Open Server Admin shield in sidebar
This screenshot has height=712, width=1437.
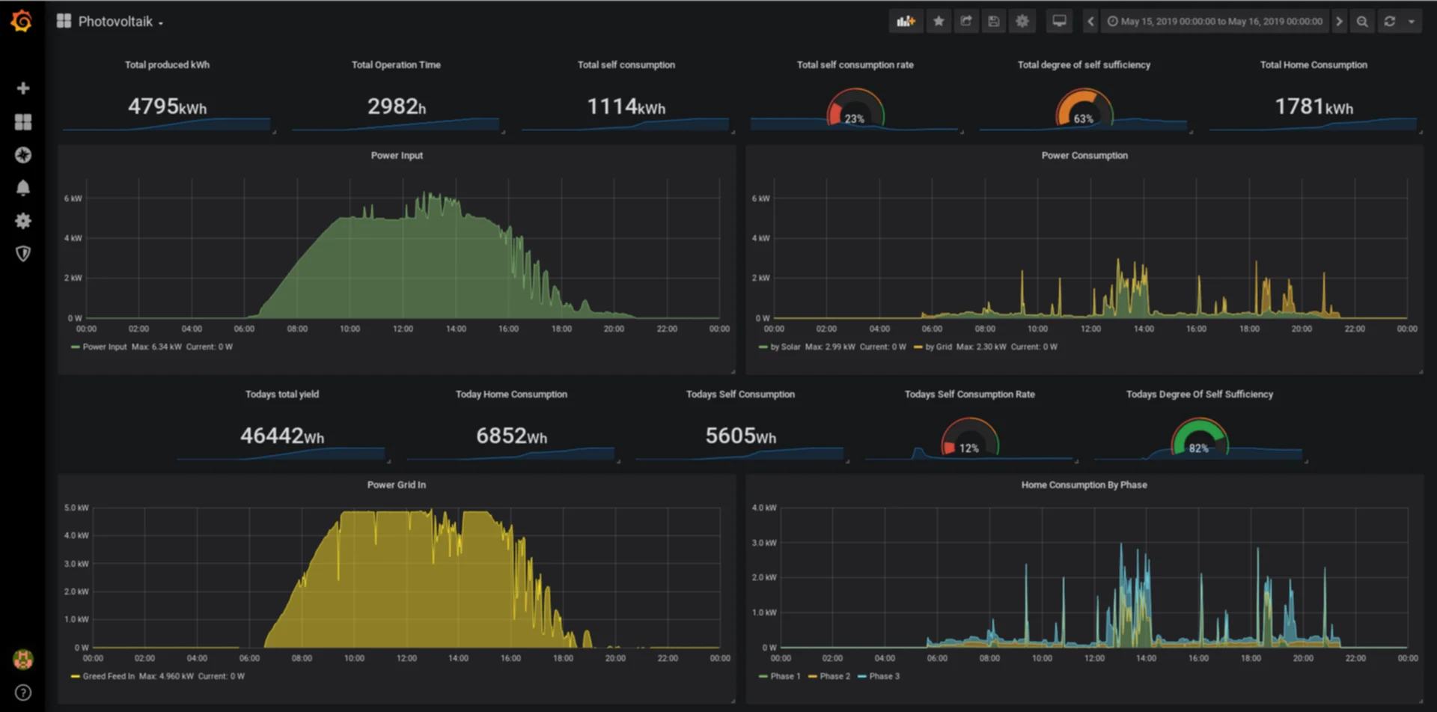23,254
